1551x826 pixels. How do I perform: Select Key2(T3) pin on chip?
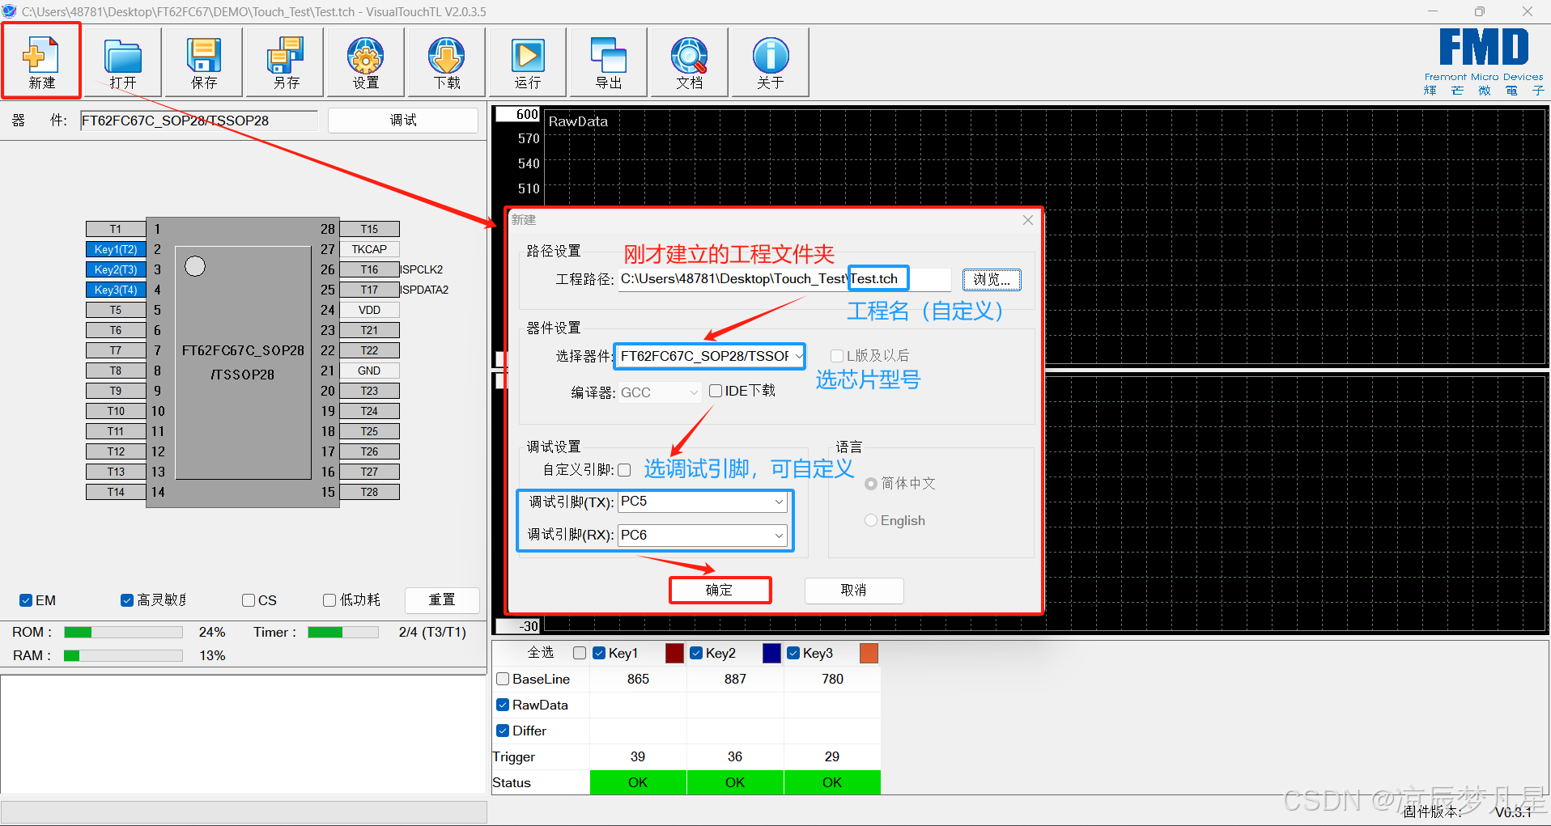pos(116,269)
